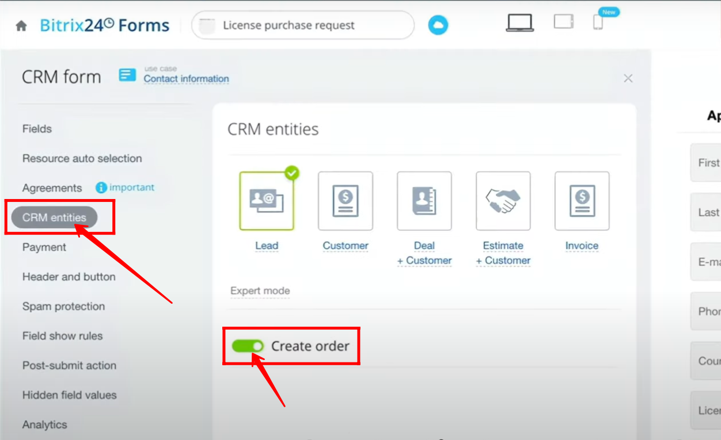Image resolution: width=721 pixels, height=440 pixels.
Task: Open Field show rules section
Action: coord(63,336)
